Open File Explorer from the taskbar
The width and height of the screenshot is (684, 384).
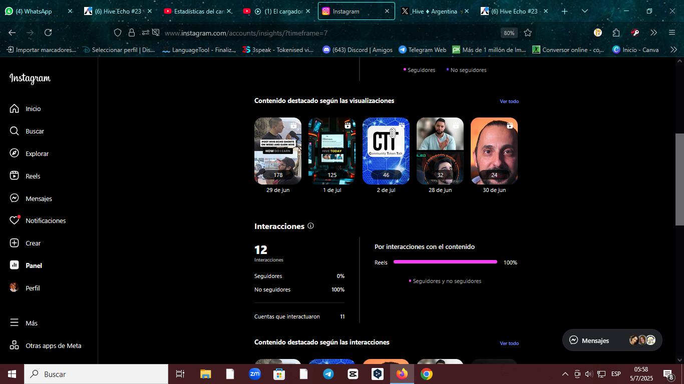point(206,374)
